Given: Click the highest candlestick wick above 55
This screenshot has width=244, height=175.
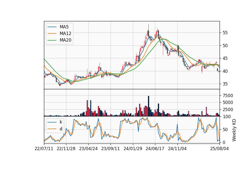Looking at the screenshot, I should [x=148, y=27].
